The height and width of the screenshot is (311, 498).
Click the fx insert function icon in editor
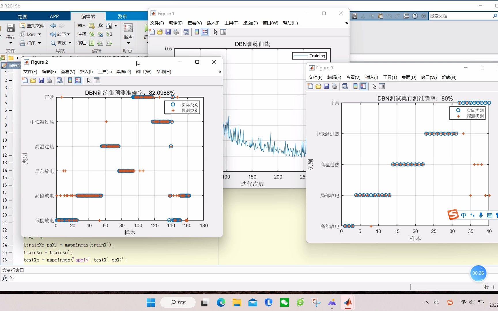pyautogui.click(x=100, y=26)
